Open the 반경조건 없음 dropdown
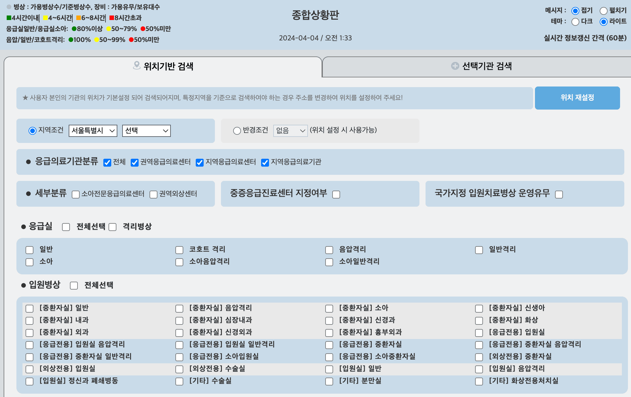The height and width of the screenshot is (397, 631). [290, 131]
